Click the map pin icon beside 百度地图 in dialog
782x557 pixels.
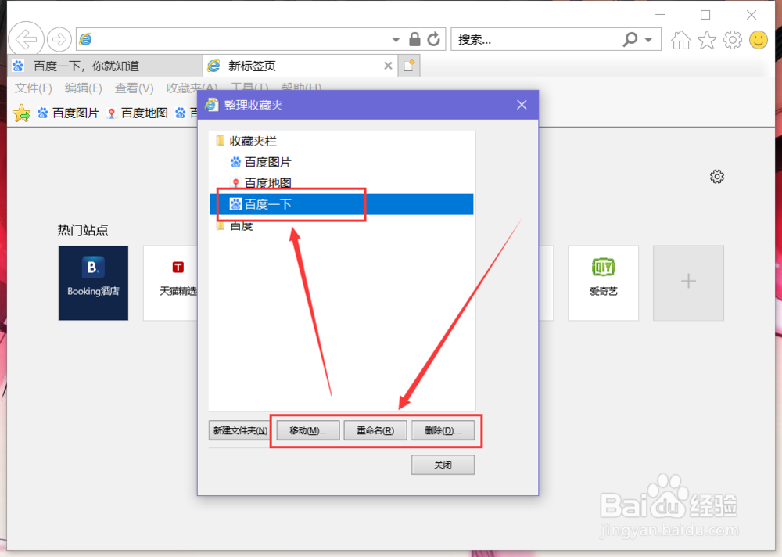[235, 183]
